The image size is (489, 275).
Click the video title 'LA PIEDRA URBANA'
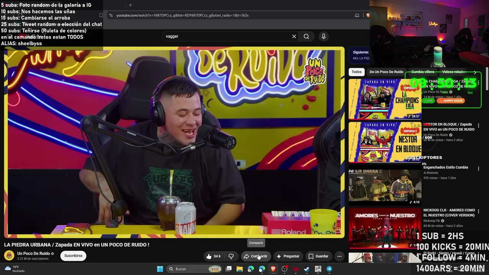[76, 245]
